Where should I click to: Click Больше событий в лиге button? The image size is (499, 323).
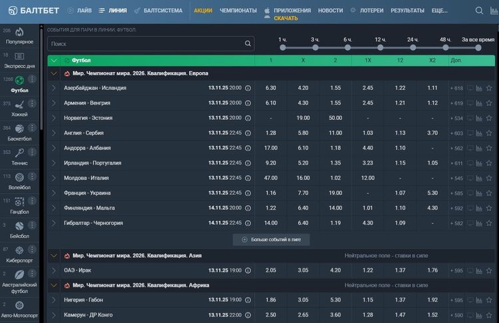pyautogui.click(x=271, y=239)
